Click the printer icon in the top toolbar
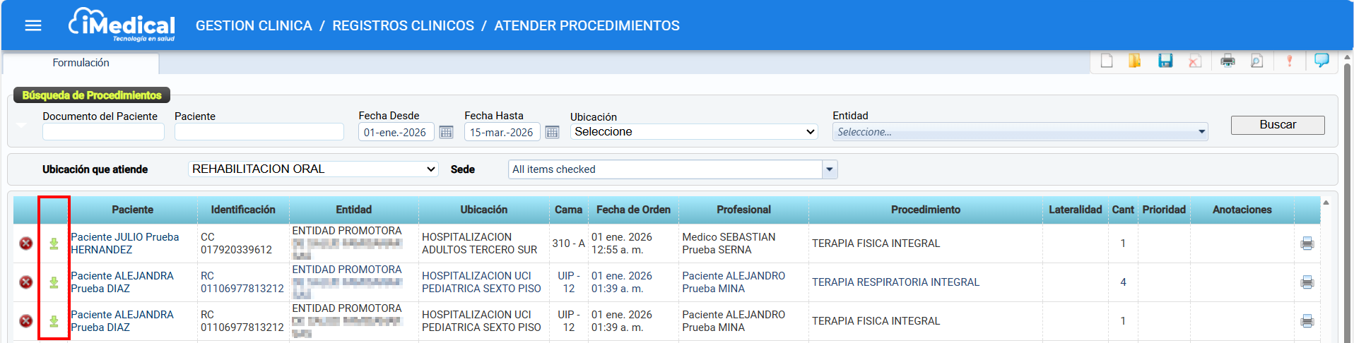The image size is (1354, 343). [1228, 61]
